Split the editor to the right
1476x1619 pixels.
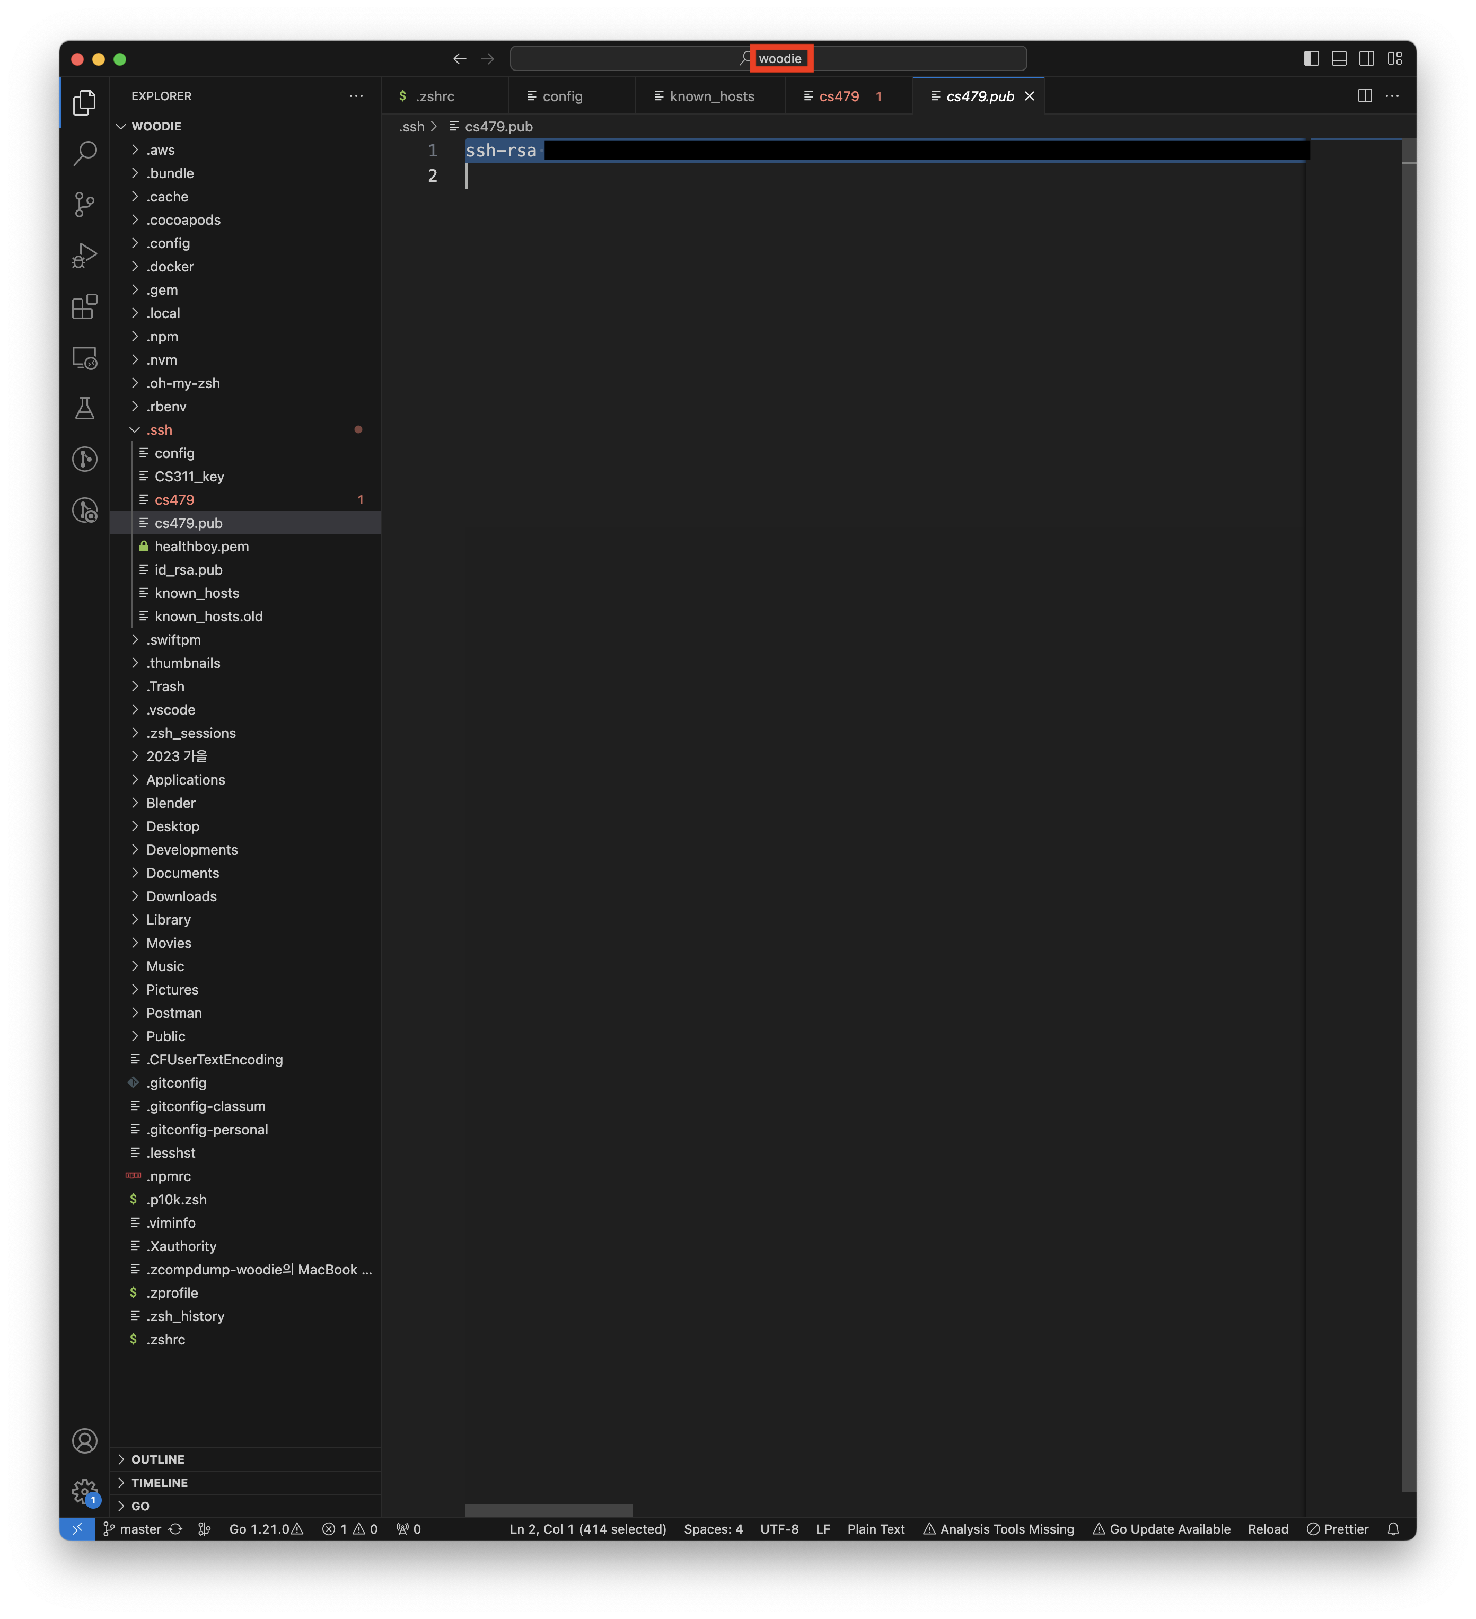pyautogui.click(x=1364, y=95)
